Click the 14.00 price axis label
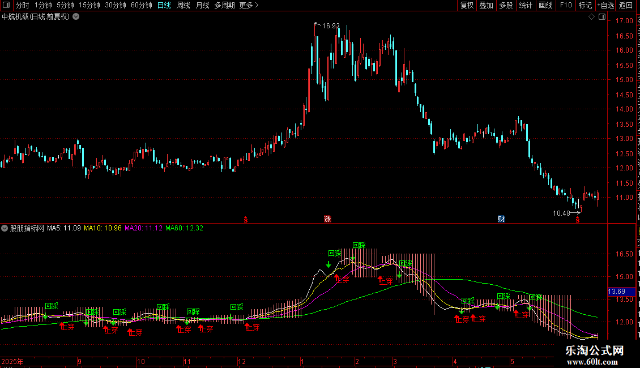Screen dimensions: 640x368 click(624, 109)
